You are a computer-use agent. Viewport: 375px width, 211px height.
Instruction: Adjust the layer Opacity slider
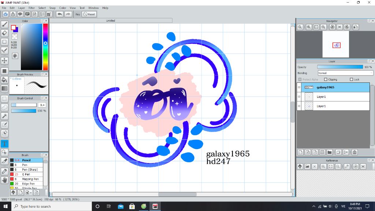pyautogui.click(x=340, y=67)
